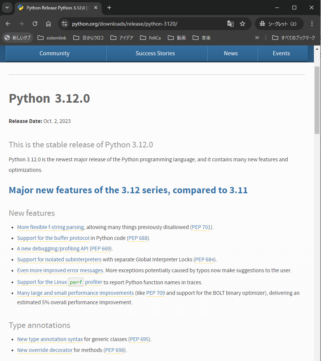Open the 新しいタブ bookmark
The image size is (321, 361).
[x=18, y=38]
